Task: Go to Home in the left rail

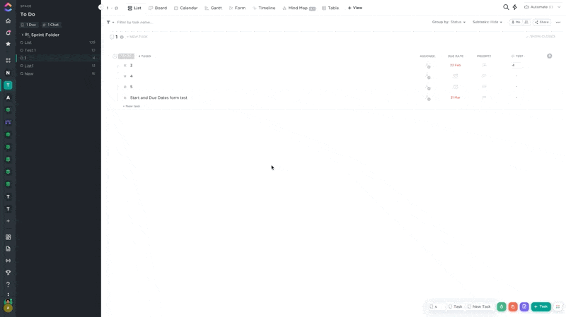Action: [8, 21]
